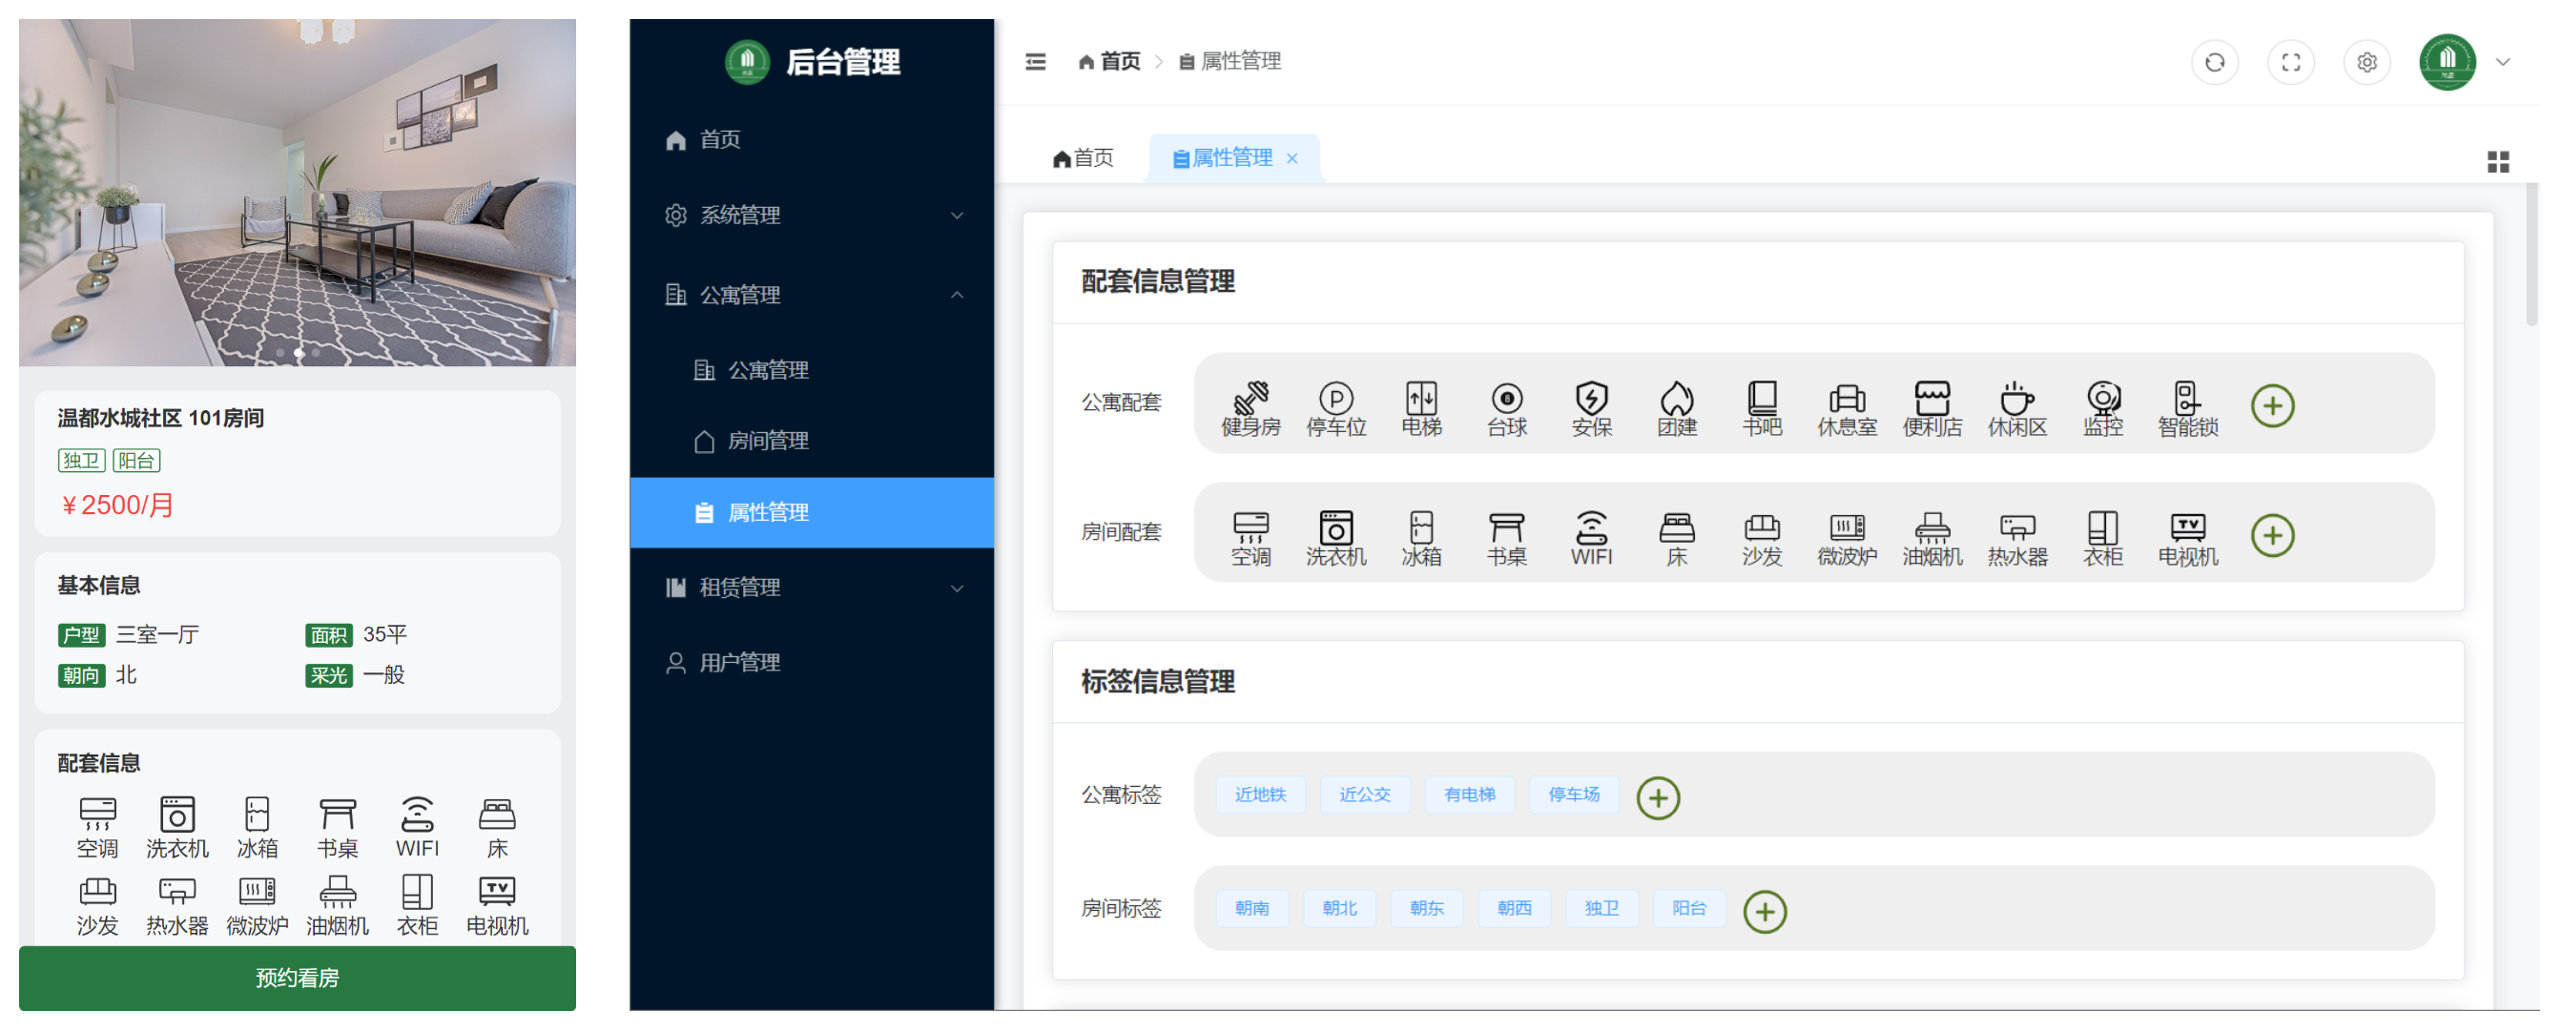Click the 微波炉 microwave room icon
The height and width of the screenshot is (1032, 2562).
pos(1846,537)
